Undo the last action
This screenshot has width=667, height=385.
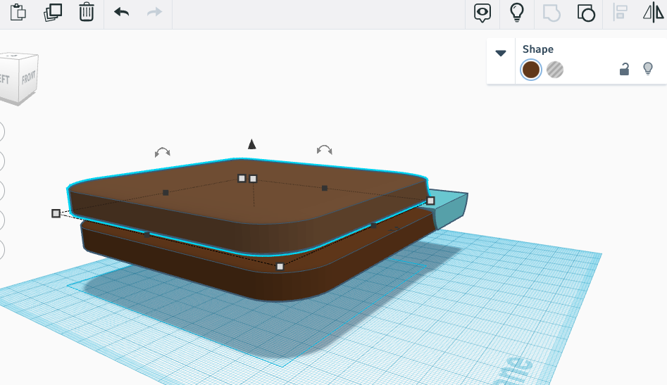tap(122, 12)
